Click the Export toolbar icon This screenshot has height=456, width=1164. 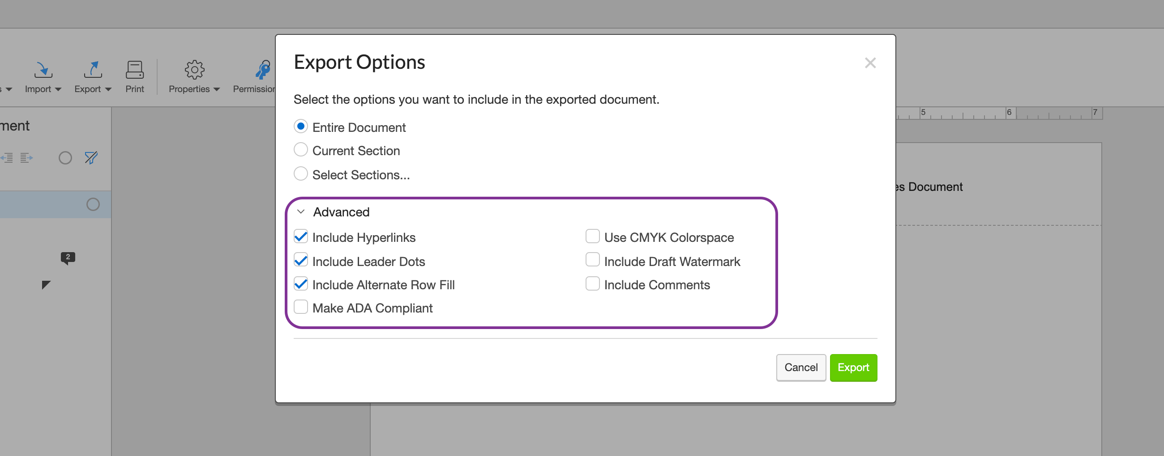[93, 70]
